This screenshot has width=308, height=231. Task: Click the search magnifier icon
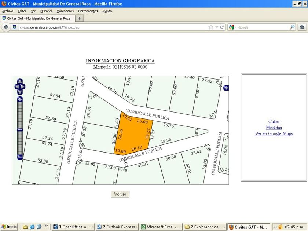[x=292, y=27]
